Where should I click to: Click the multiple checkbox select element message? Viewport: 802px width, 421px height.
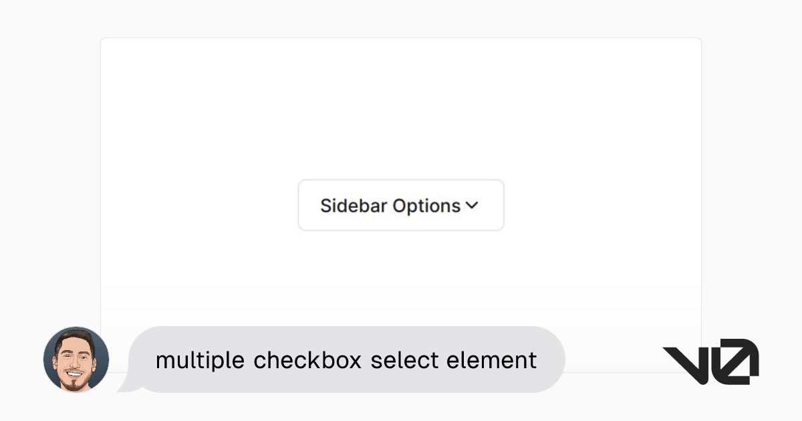click(346, 360)
